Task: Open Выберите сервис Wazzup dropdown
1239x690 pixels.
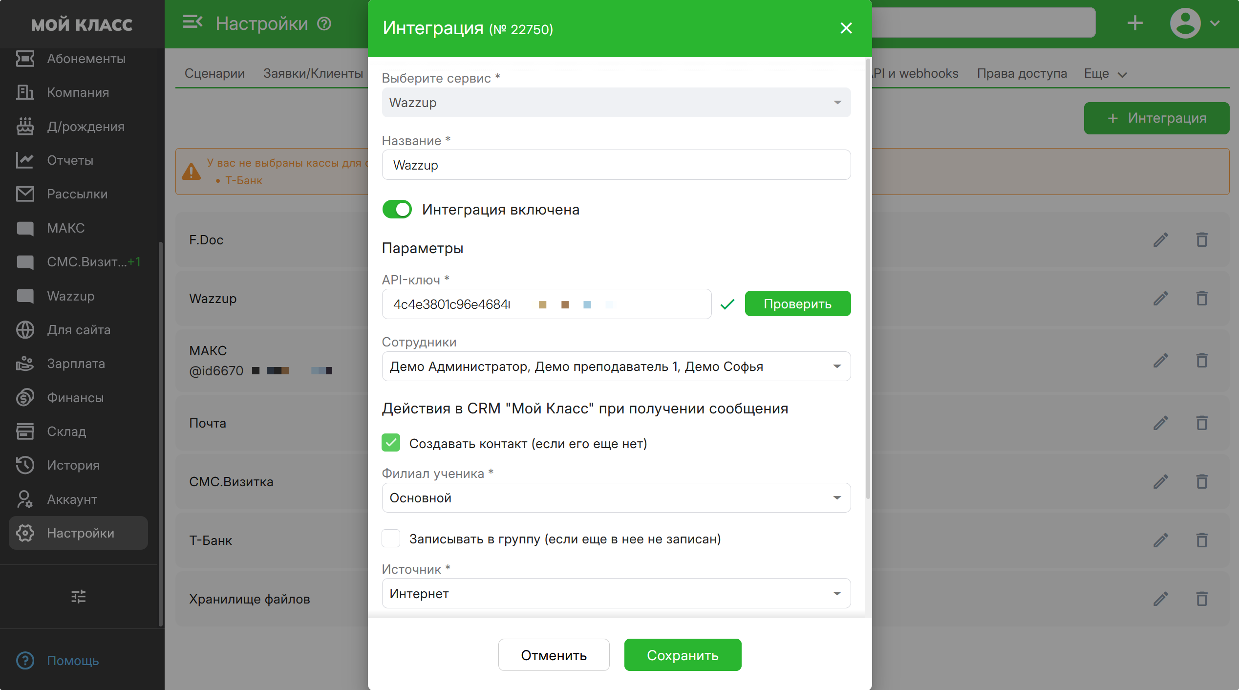Action: pos(616,103)
